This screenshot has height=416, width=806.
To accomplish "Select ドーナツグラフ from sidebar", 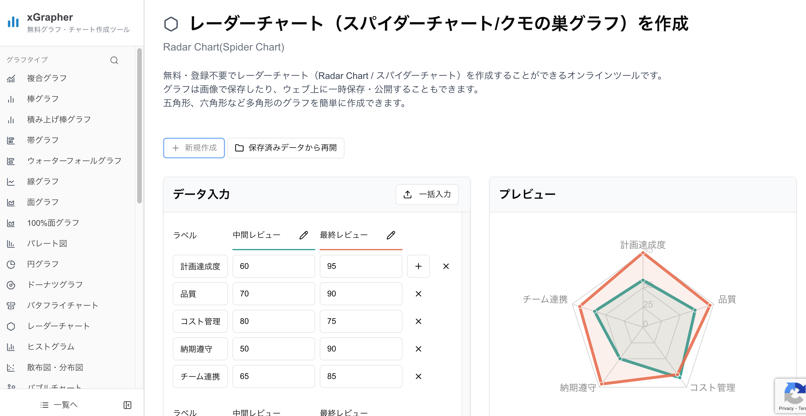I will pyautogui.click(x=55, y=285).
